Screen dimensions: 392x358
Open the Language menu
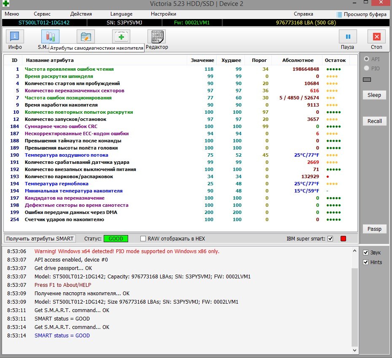click(121, 14)
